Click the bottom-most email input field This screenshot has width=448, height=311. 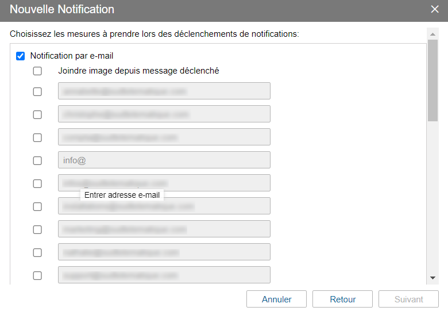coord(164,275)
